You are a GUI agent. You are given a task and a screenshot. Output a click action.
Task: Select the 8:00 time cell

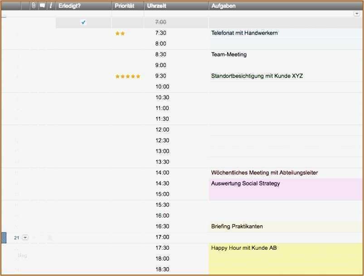(176, 44)
